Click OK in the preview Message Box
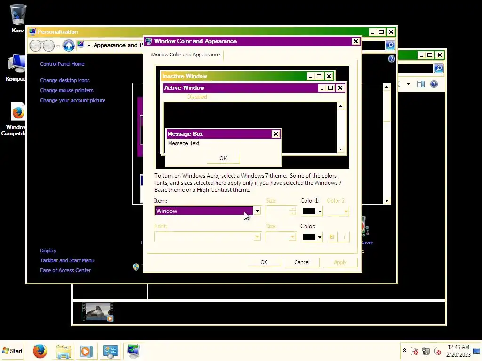Image resolution: width=482 pixels, height=361 pixels. click(x=223, y=158)
